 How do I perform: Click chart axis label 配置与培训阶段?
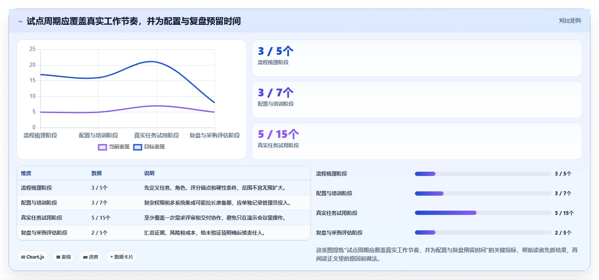[x=98, y=135]
